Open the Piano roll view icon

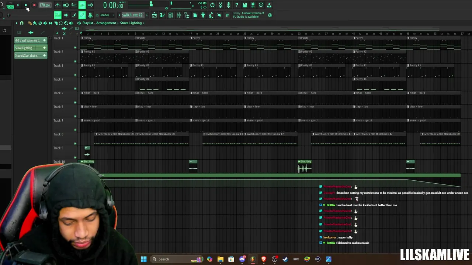tap(162, 15)
